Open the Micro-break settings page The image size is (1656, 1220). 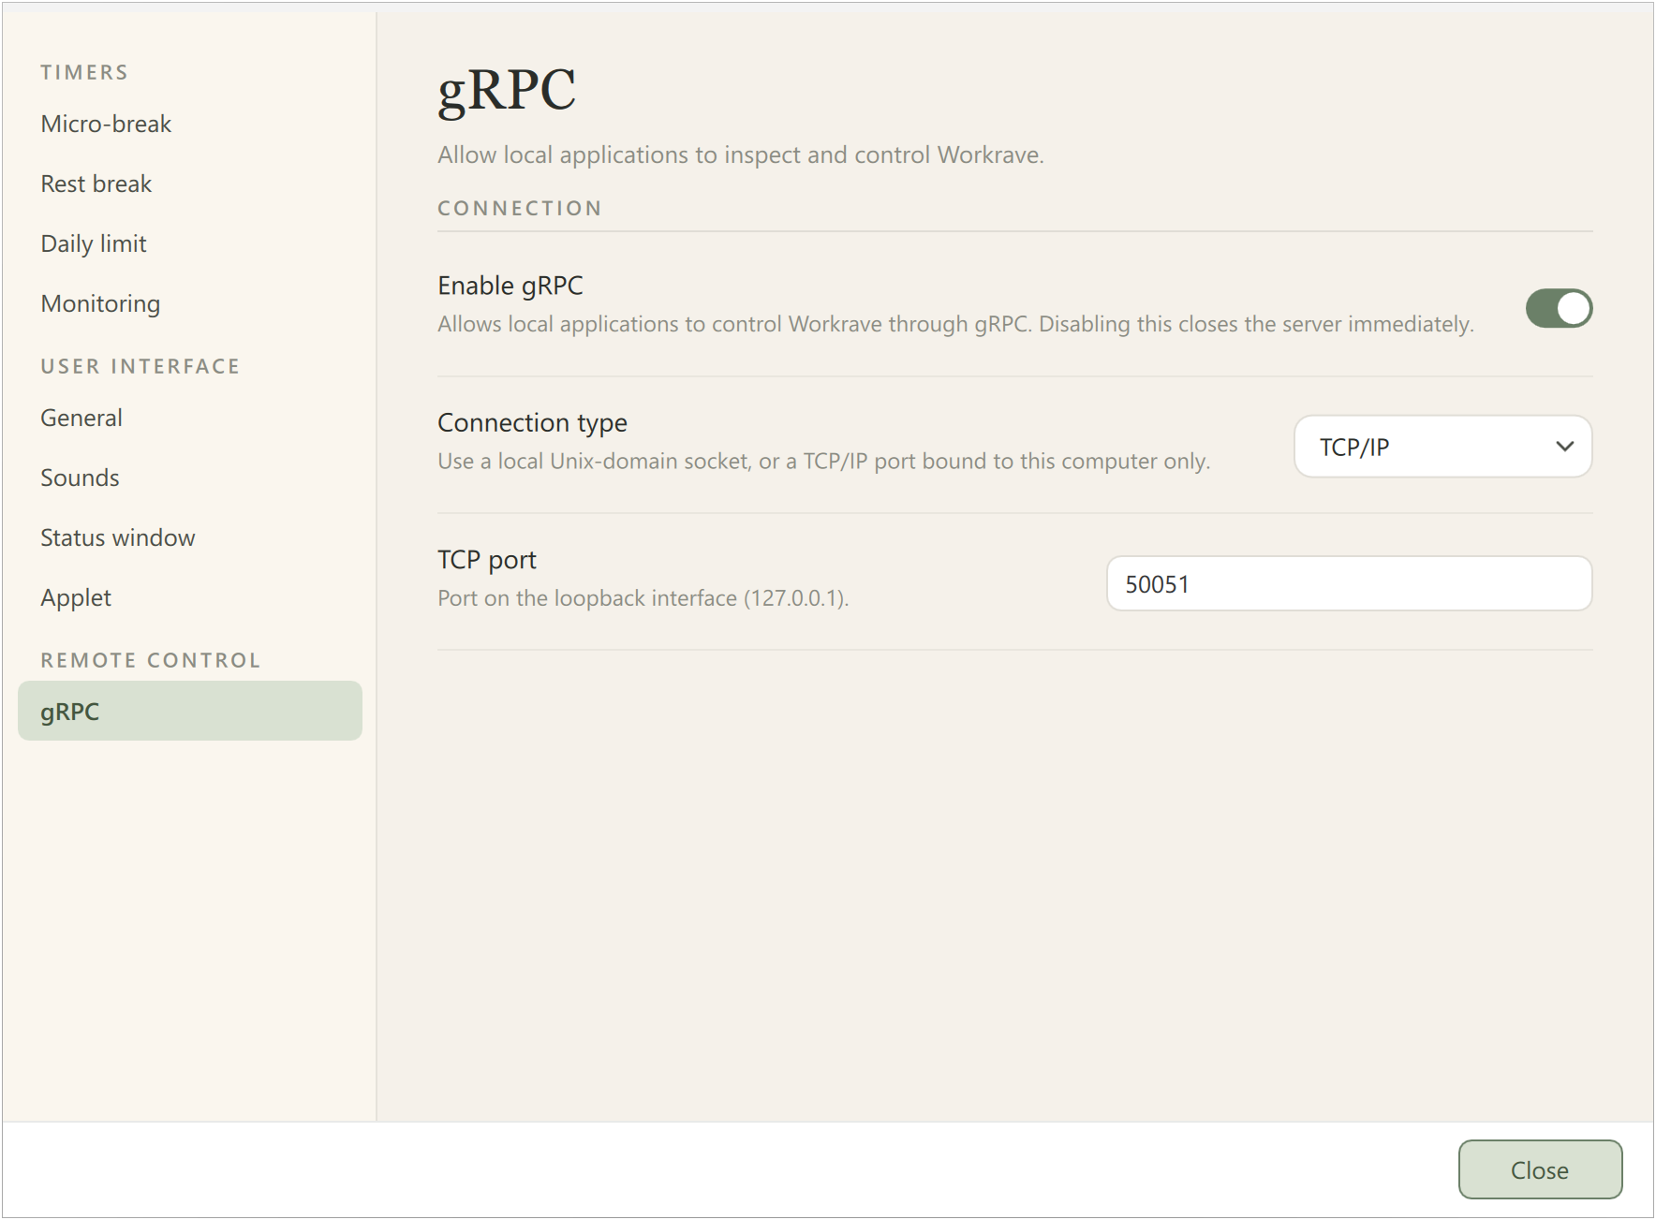(189, 124)
